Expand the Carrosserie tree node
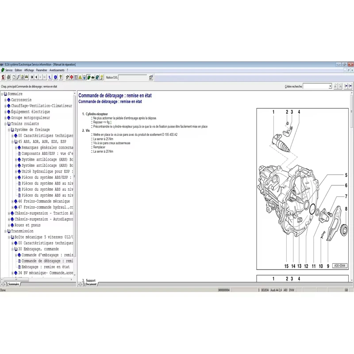Image resolution: width=354 pixels, height=354 pixels. [5, 100]
